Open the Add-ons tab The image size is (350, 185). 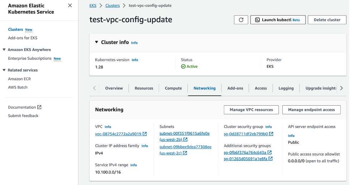[x=235, y=88]
